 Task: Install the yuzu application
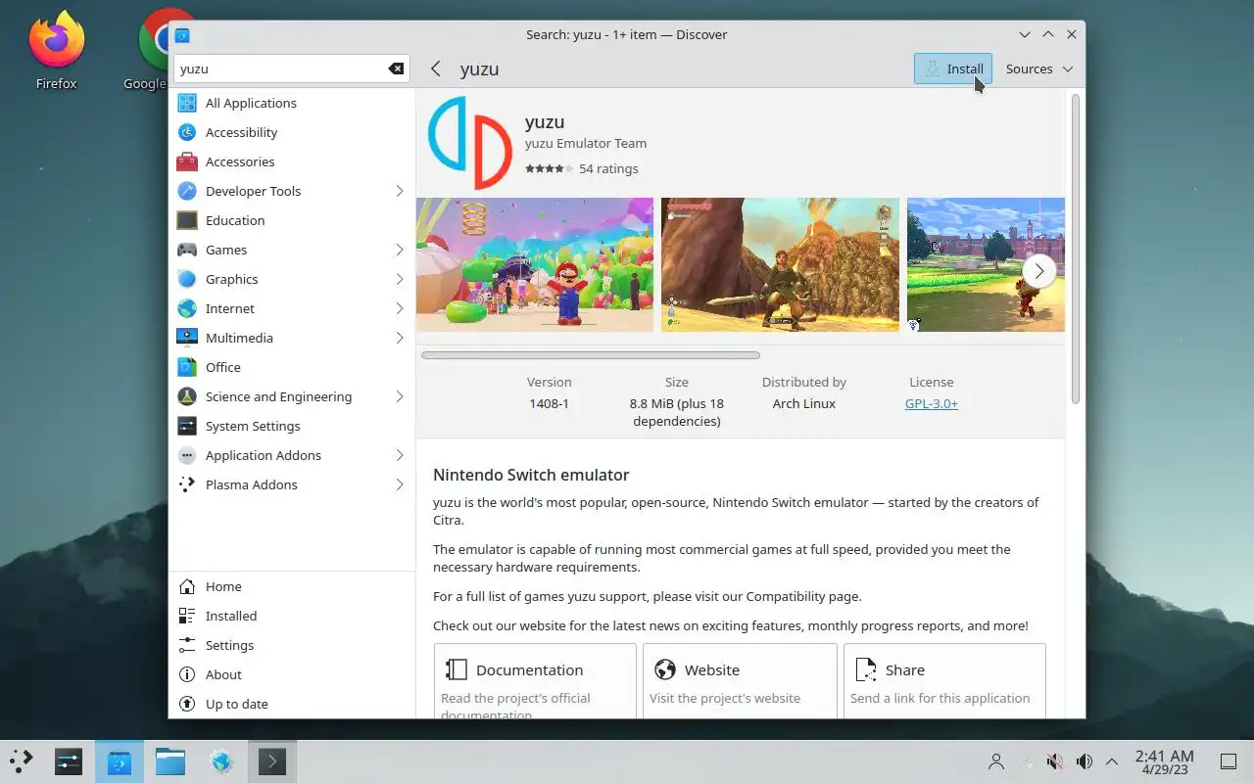[953, 69]
